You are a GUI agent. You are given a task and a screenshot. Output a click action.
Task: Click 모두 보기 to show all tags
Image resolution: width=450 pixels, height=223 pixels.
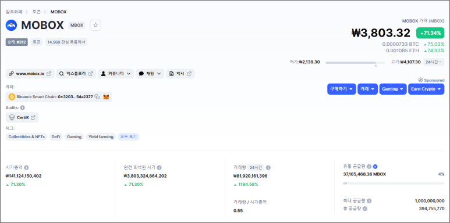[x=129, y=137]
